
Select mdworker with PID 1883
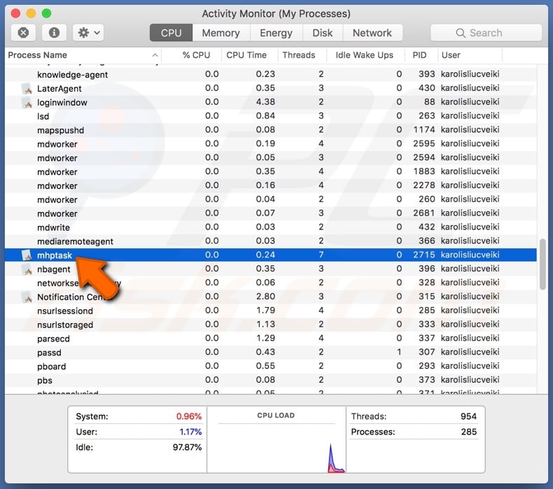[271, 171]
